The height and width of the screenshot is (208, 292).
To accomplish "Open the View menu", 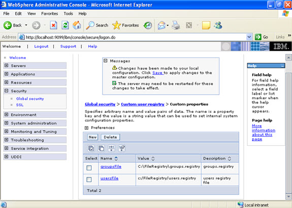I will coord(31,14).
